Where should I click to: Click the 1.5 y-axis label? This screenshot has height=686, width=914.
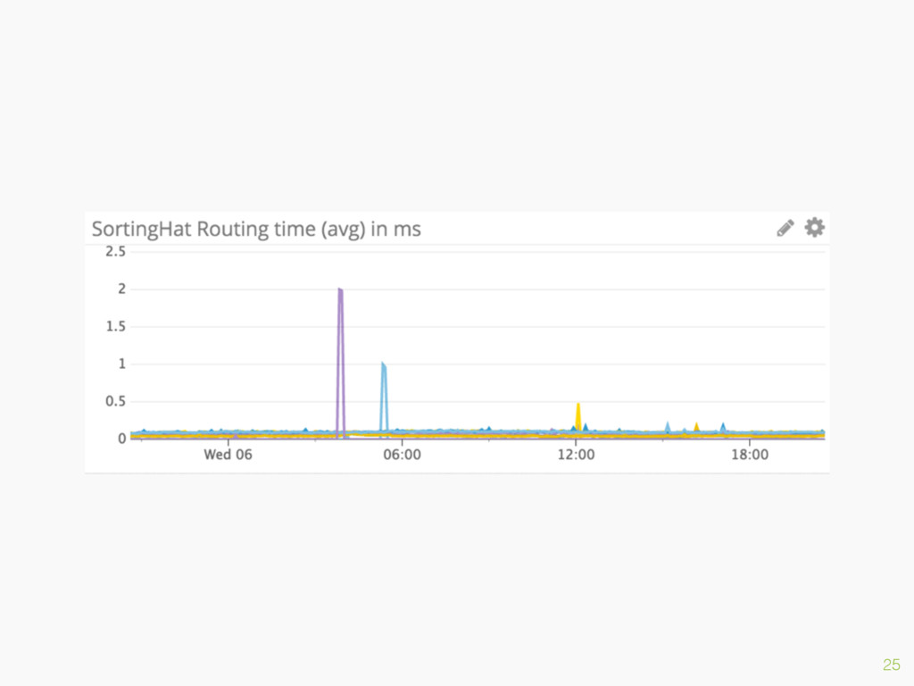(115, 327)
